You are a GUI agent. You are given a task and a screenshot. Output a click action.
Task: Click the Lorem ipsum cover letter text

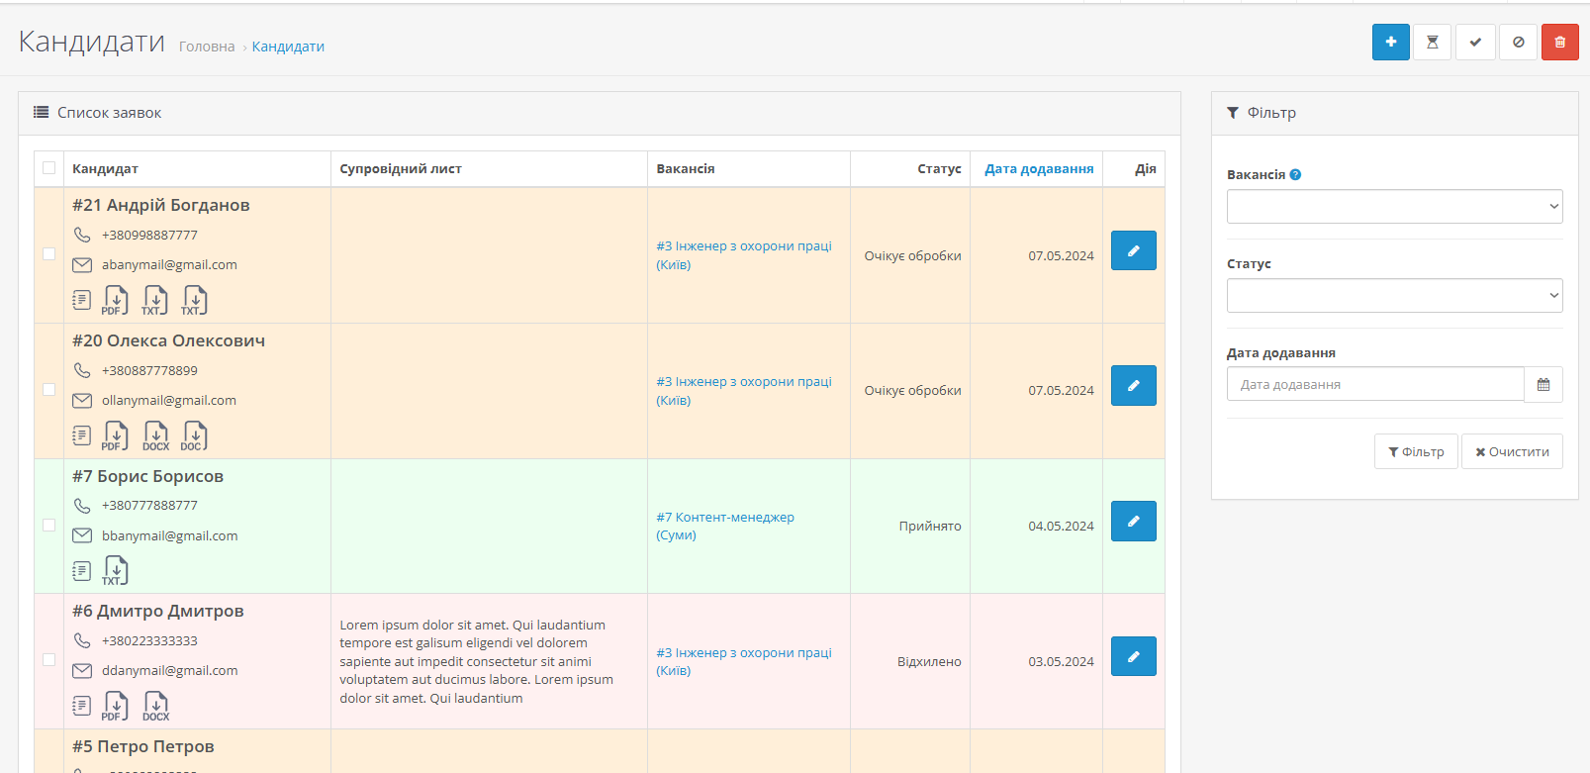[x=477, y=661]
